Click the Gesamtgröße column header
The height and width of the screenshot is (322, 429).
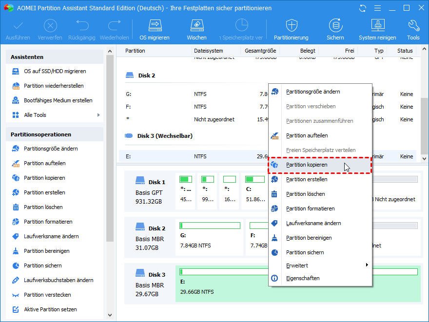pos(260,51)
